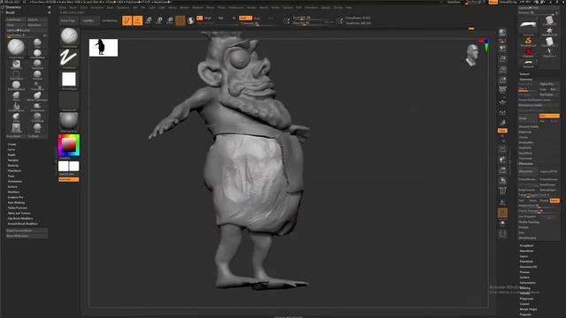Click Reset All Brushes button
Image resolution: width=566 pixels, height=318 pixels.
coord(27,236)
